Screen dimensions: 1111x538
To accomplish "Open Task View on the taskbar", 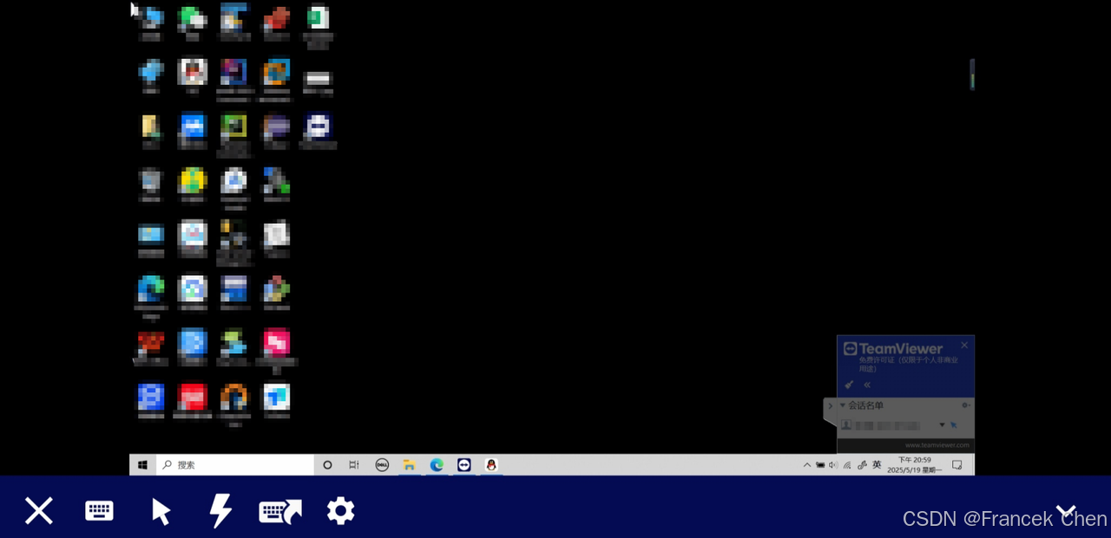I will 354,465.
